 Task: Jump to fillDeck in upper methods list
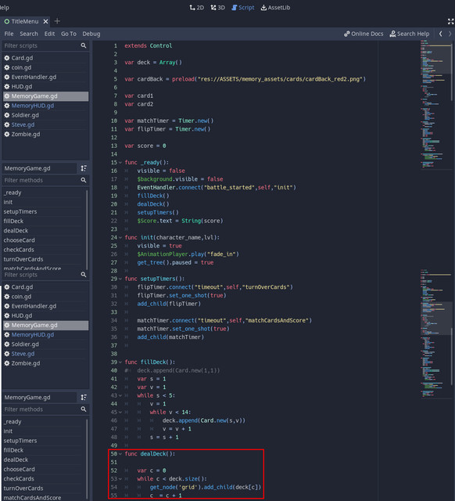pyautogui.click(x=43, y=221)
